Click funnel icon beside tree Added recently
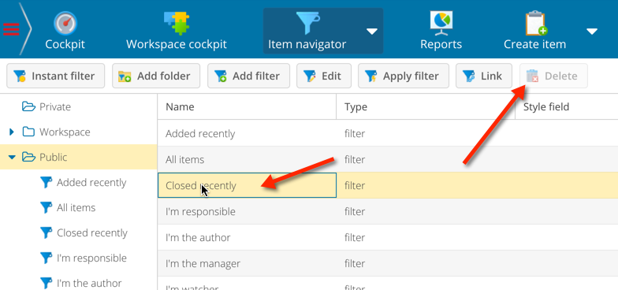 (46, 183)
